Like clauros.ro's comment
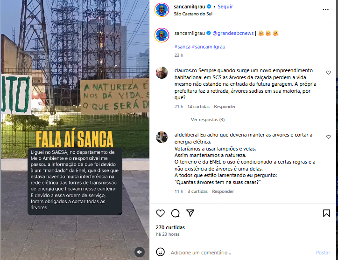Viewport: 338px width, 260px height. pos(328,73)
